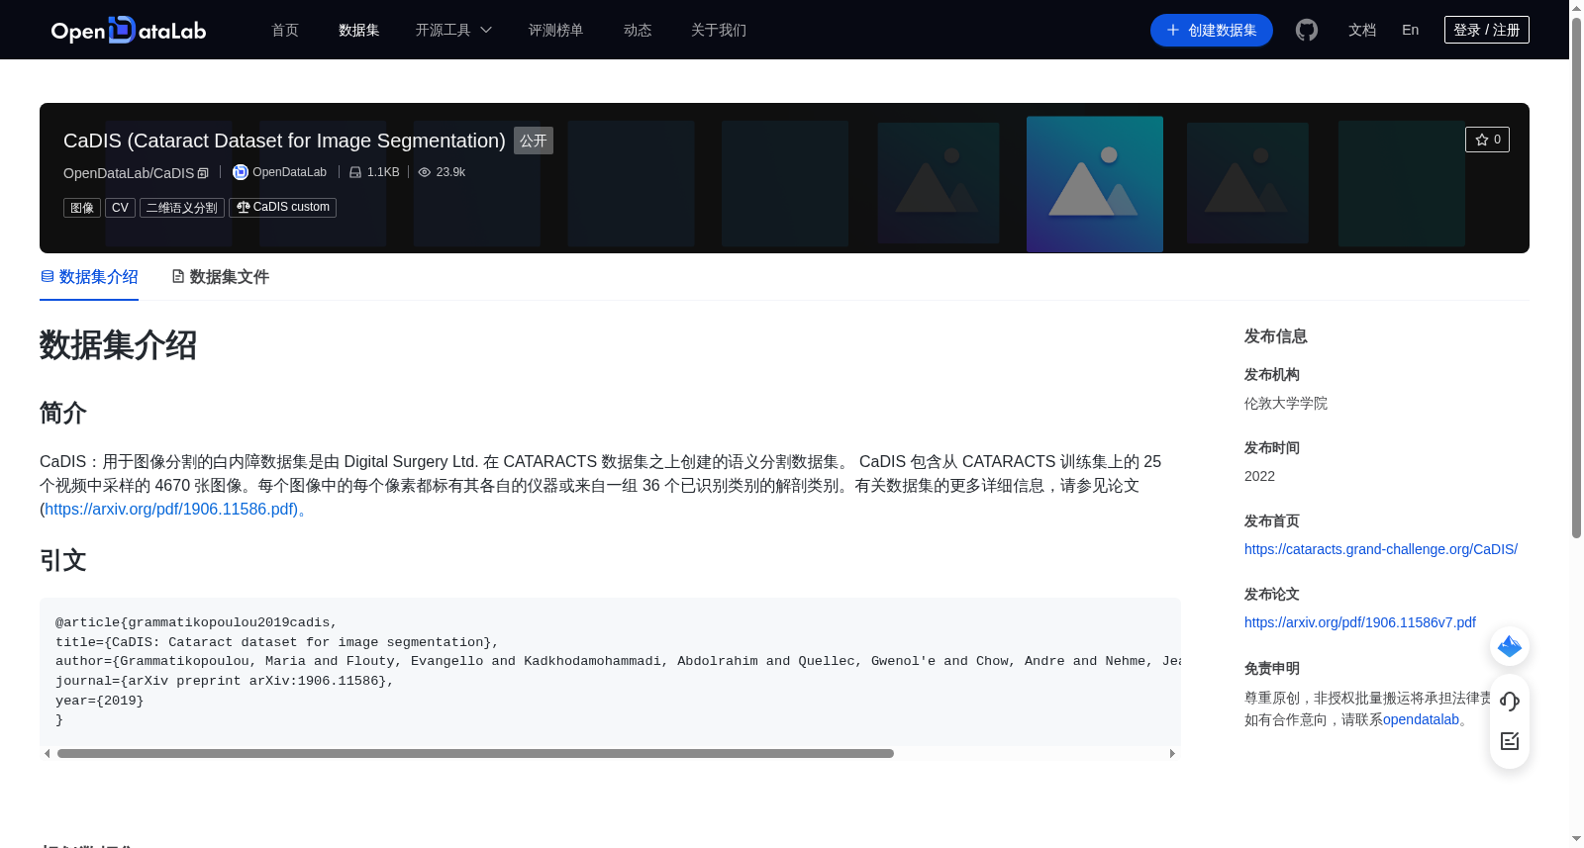This screenshot has width=1584, height=848.
Task: Click the 1.1KB dataset size indicator
Action: click(374, 172)
